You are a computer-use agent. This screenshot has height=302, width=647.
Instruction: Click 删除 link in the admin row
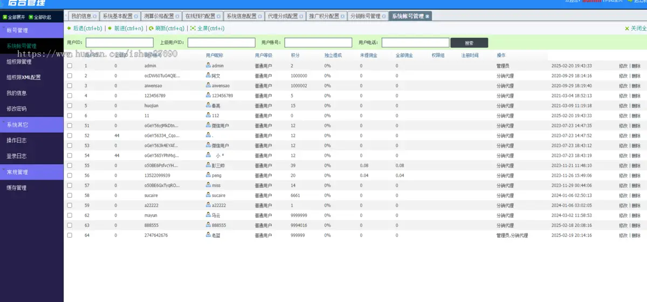tap(636, 66)
